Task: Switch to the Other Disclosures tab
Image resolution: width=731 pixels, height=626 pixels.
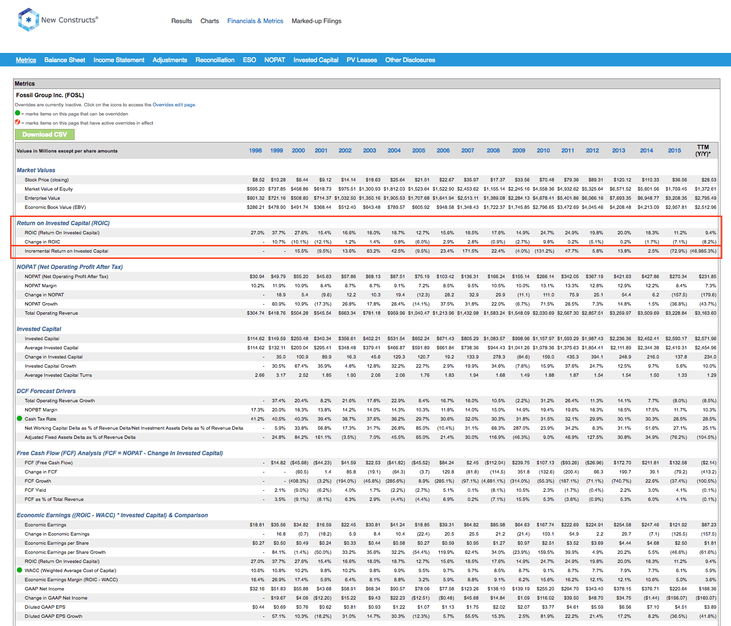Action: click(x=410, y=60)
